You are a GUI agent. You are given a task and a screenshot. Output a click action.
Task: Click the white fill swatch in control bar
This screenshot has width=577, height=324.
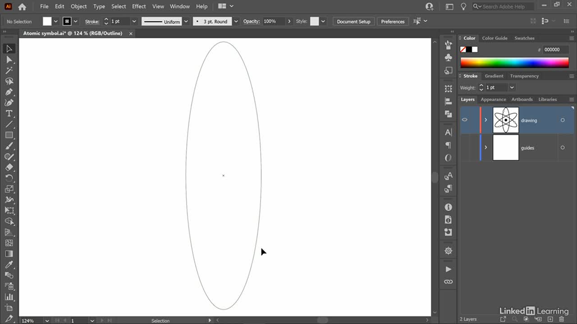coord(47,22)
